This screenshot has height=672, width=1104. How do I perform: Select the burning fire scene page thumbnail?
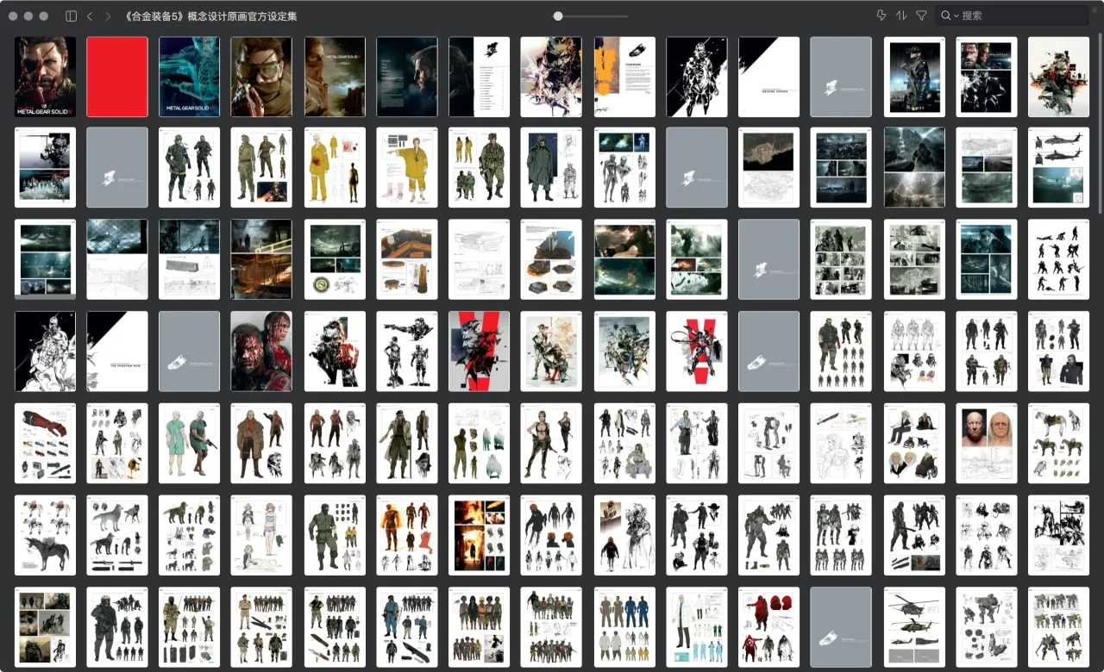pyautogui.click(x=479, y=535)
